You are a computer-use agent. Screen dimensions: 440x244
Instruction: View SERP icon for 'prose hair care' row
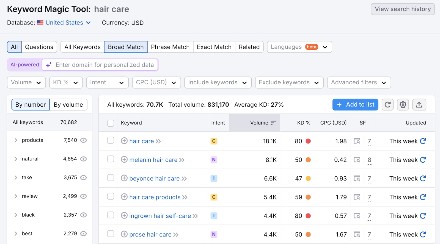pyautogui.click(x=357, y=235)
